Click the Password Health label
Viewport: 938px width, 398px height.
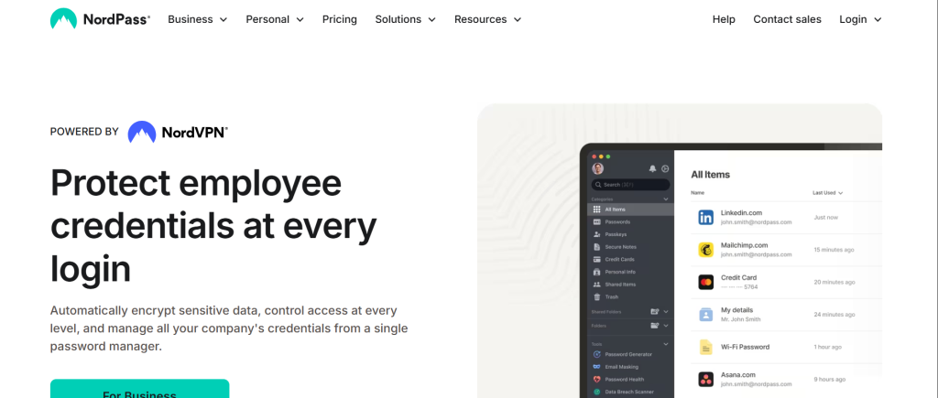[x=625, y=380]
